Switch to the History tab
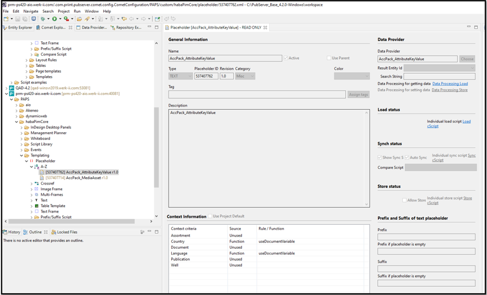The image size is (487, 295). point(12,232)
